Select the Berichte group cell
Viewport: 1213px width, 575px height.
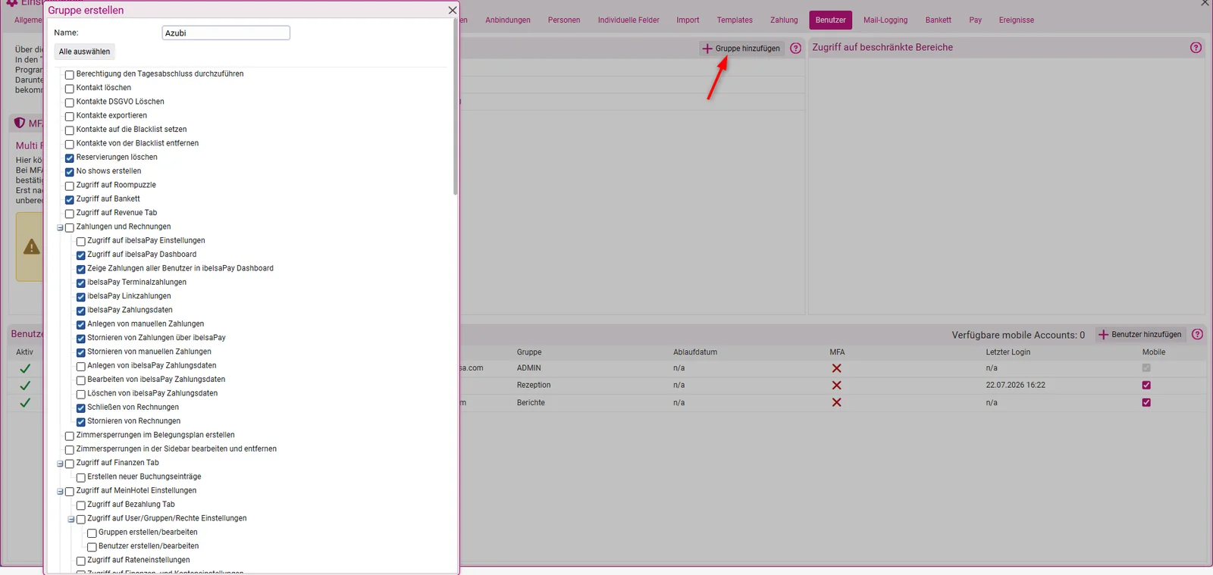point(531,403)
